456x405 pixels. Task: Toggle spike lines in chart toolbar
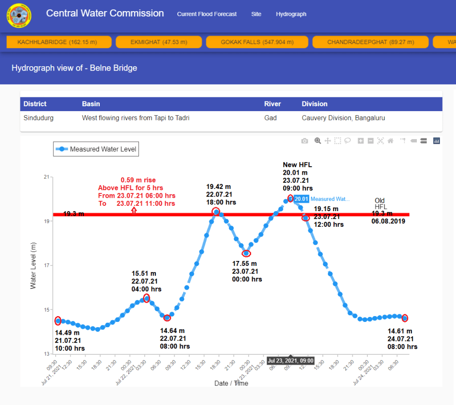(x=403, y=141)
